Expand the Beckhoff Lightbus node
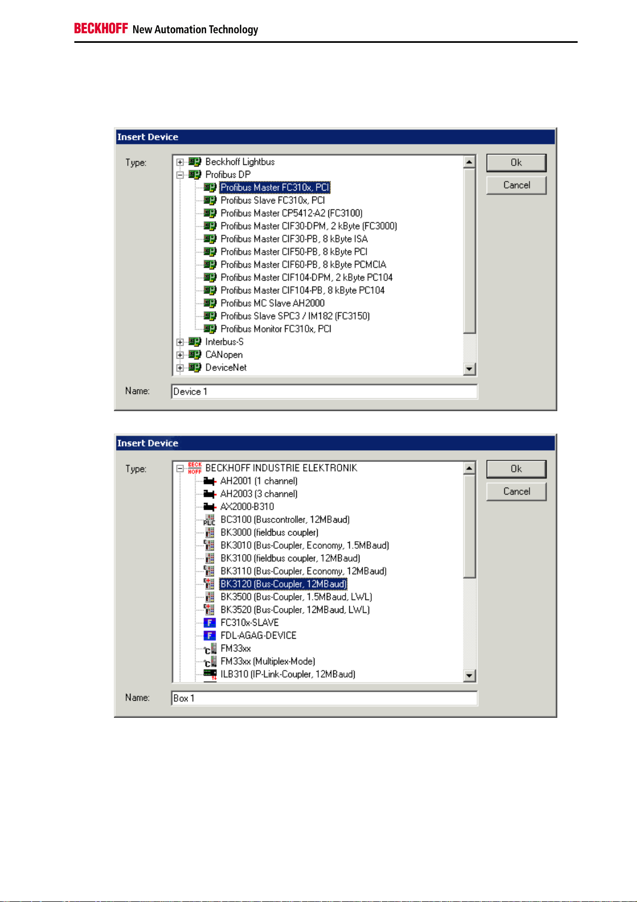 click(x=180, y=162)
